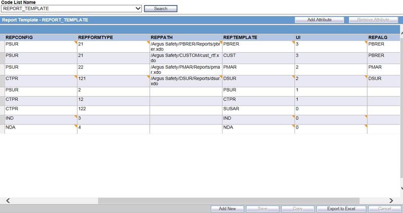Click the REPCONFIG cell of SUSAR row
Image resolution: width=403 pixels, height=213 pixels.
[x=41, y=110]
